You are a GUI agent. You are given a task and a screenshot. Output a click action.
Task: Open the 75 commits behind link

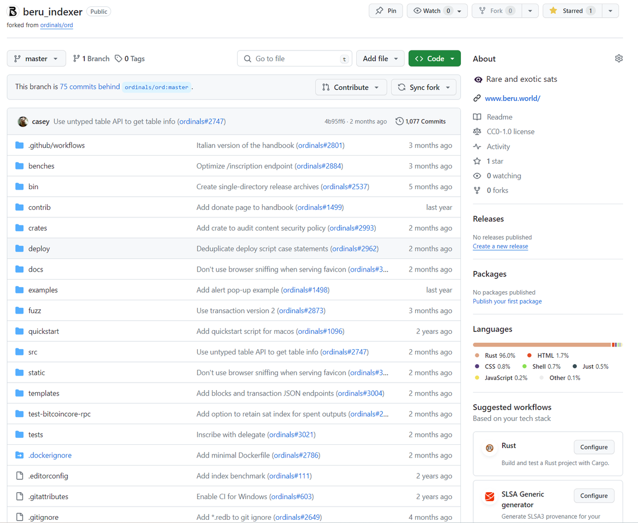[x=90, y=87]
